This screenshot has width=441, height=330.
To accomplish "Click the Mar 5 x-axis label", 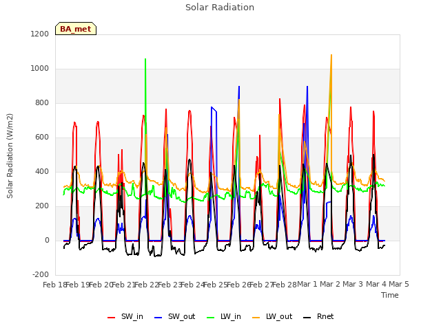I will 399,284.
